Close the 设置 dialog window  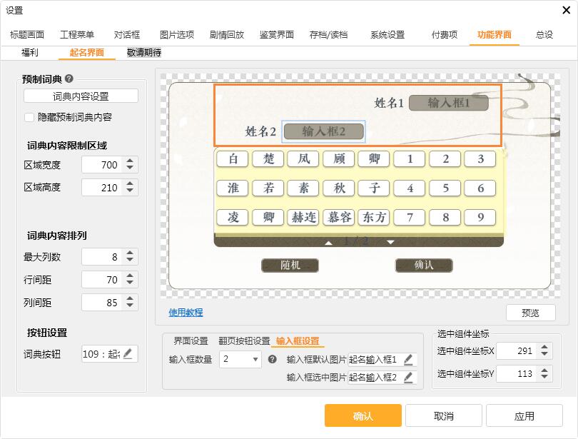560,10
